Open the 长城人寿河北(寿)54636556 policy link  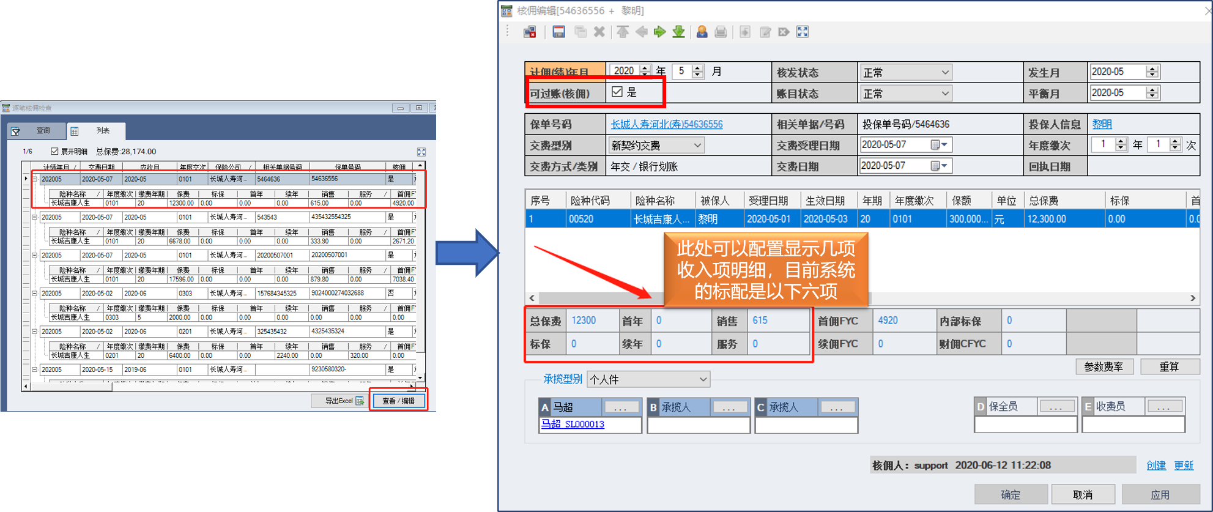pos(666,124)
